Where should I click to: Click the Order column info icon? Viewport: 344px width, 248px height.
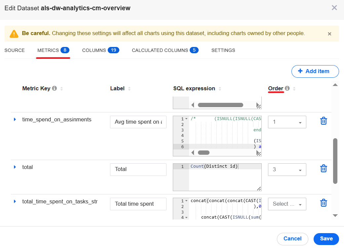(x=287, y=88)
